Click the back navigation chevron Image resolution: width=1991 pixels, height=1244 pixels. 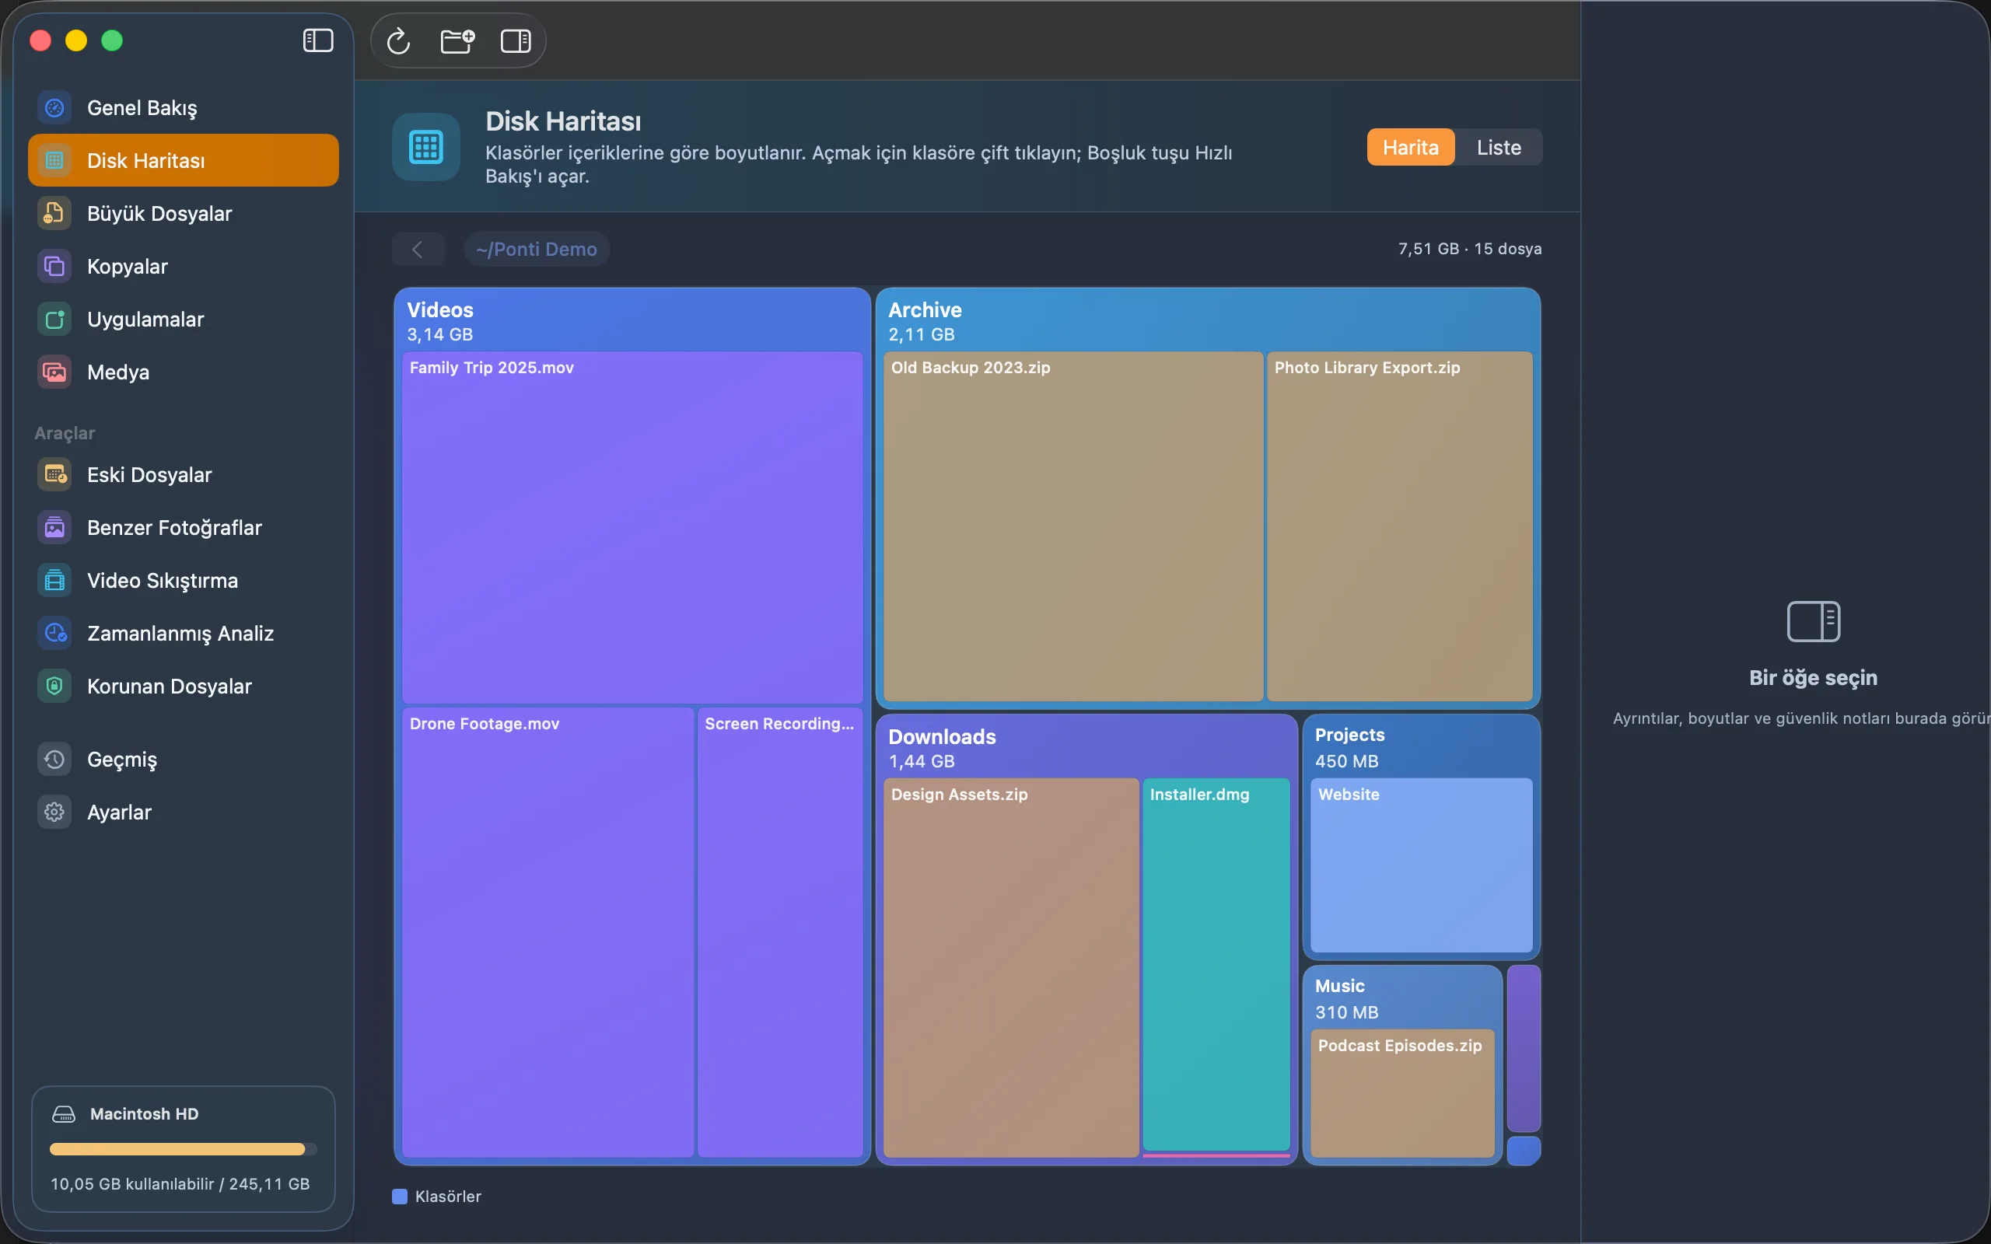click(418, 250)
